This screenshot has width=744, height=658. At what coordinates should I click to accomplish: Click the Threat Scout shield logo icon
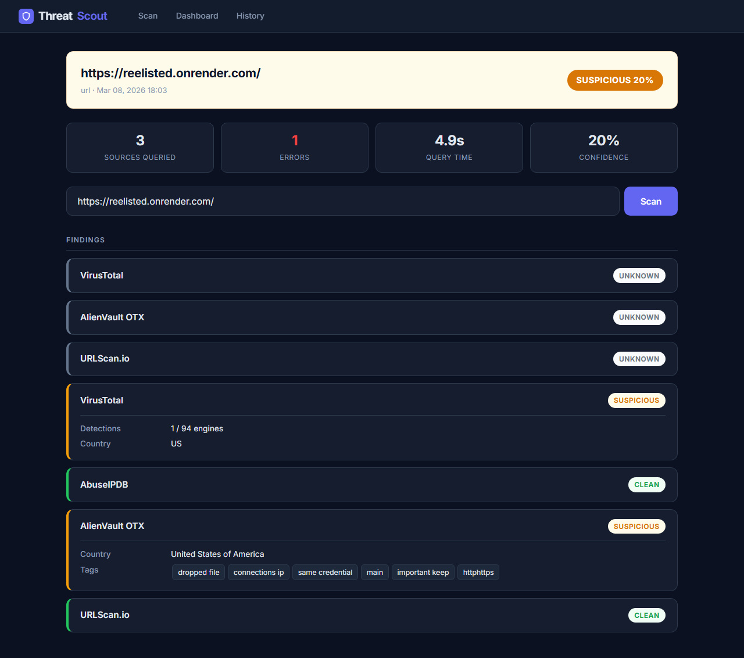coord(26,16)
